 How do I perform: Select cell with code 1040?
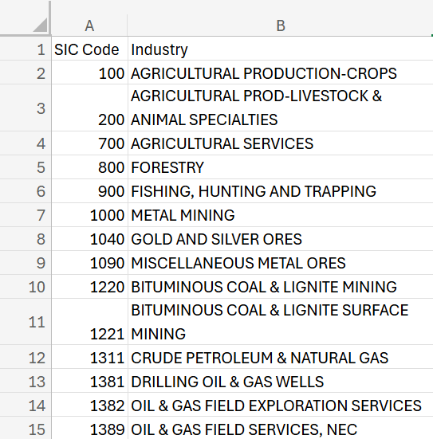click(x=89, y=239)
